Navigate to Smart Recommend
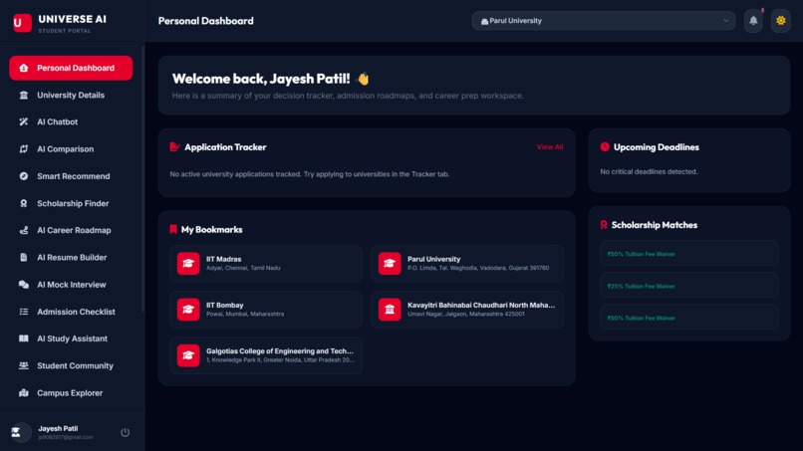This screenshot has height=451, width=803. pyautogui.click(x=71, y=176)
